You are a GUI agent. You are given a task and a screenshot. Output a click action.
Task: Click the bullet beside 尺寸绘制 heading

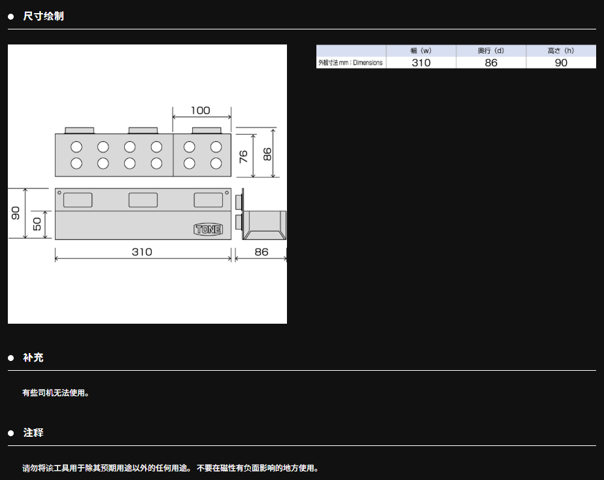(11, 16)
